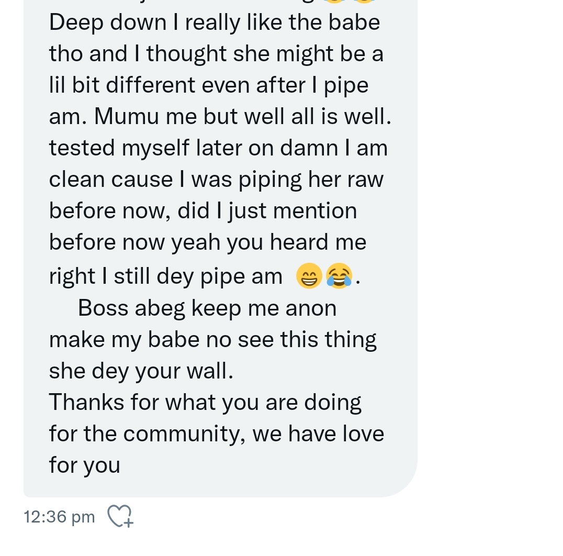Click the tears of joy emoji after 'pipe am'
The image size is (563, 556).
(x=339, y=275)
